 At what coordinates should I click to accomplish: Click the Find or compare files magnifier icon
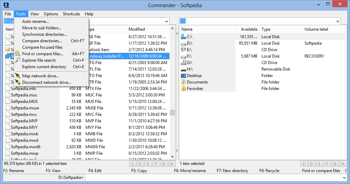coord(18,53)
